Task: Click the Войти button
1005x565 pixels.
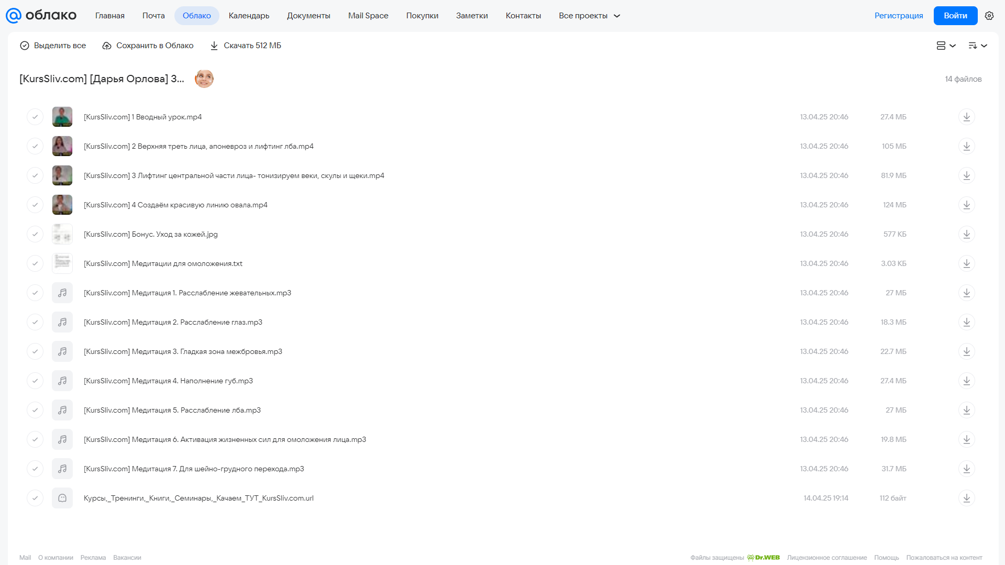Action: click(x=955, y=16)
